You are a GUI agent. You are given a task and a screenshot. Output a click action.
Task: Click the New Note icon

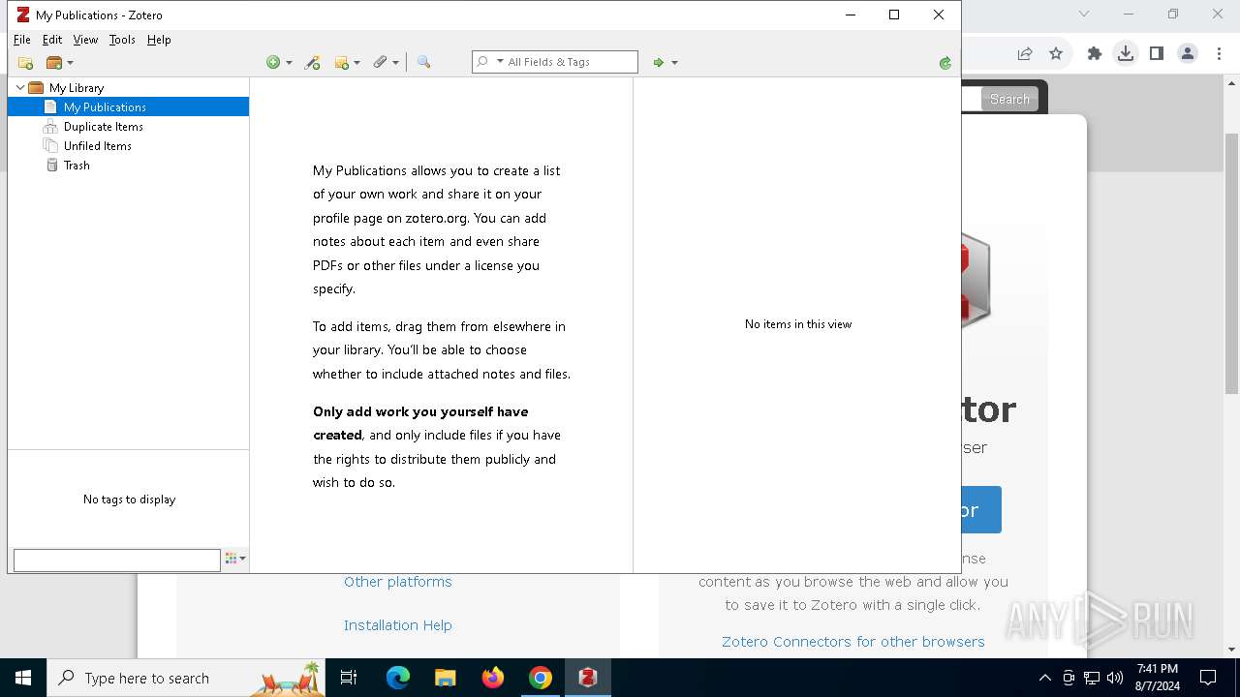point(341,63)
